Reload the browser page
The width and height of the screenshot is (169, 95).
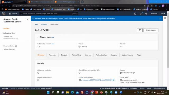click(x=10, y=6)
